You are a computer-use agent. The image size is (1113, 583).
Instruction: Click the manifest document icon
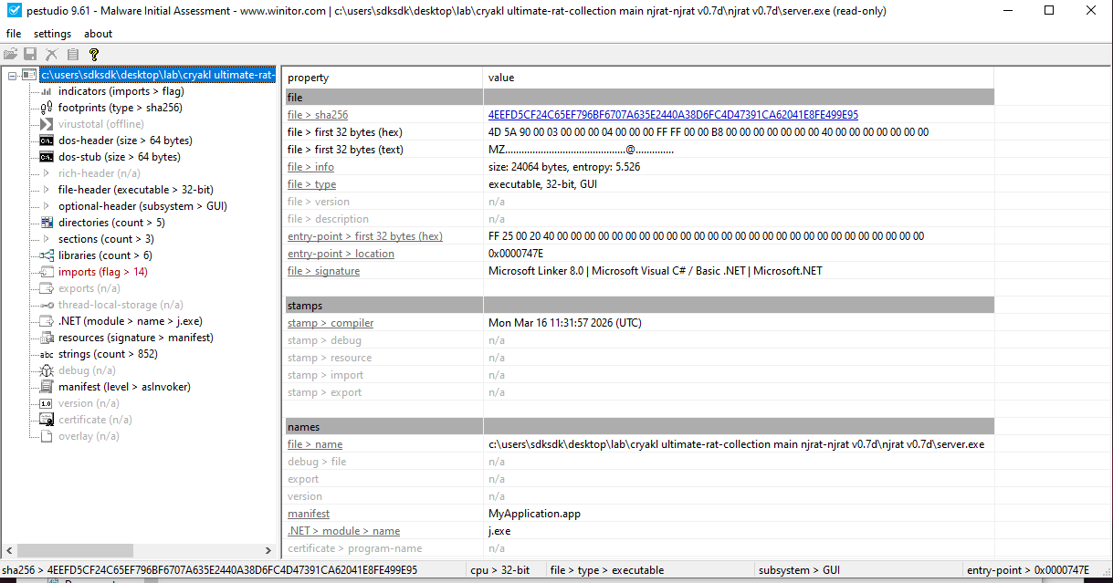pos(47,387)
